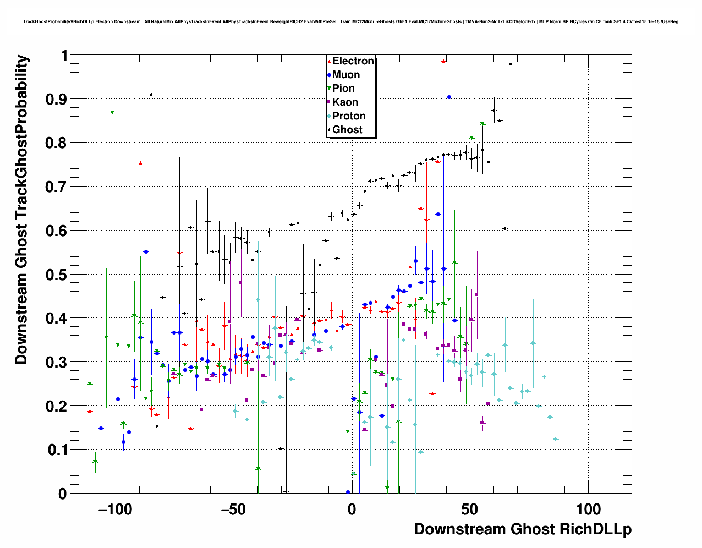Select the 'Proton' legend label
702x548 pixels.
click(x=349, y=116)
